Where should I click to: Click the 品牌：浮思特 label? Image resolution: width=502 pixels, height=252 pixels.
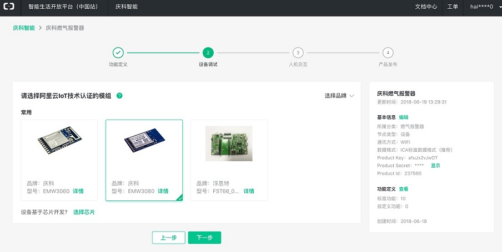click(213, 183)
